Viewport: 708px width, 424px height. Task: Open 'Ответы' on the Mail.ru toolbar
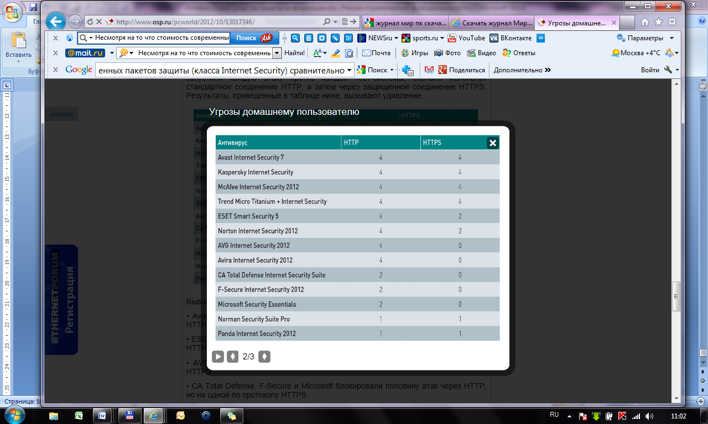click(x=518, y=53)
